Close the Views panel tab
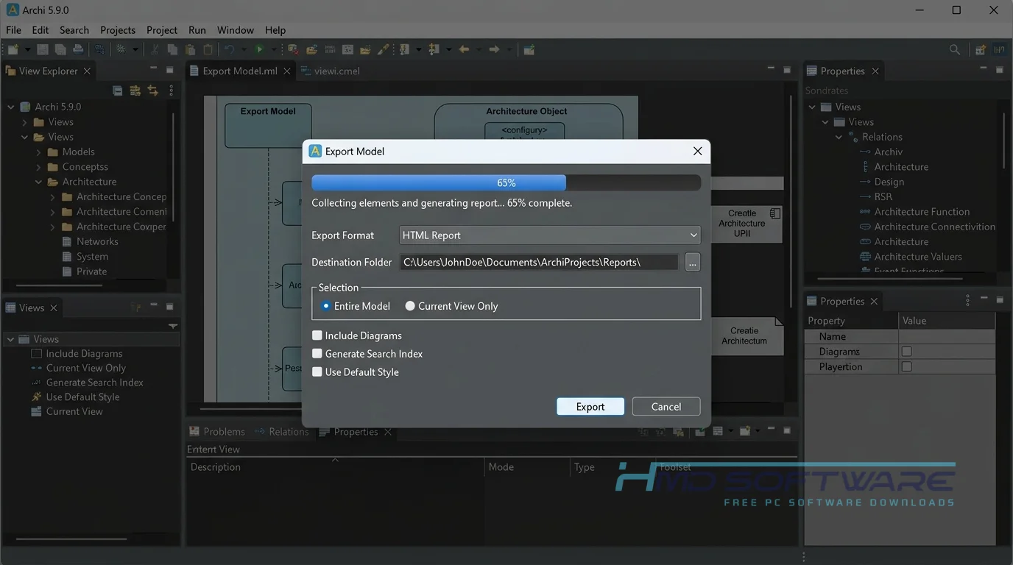Screen dimensions: 1013x565 (54, 308)
